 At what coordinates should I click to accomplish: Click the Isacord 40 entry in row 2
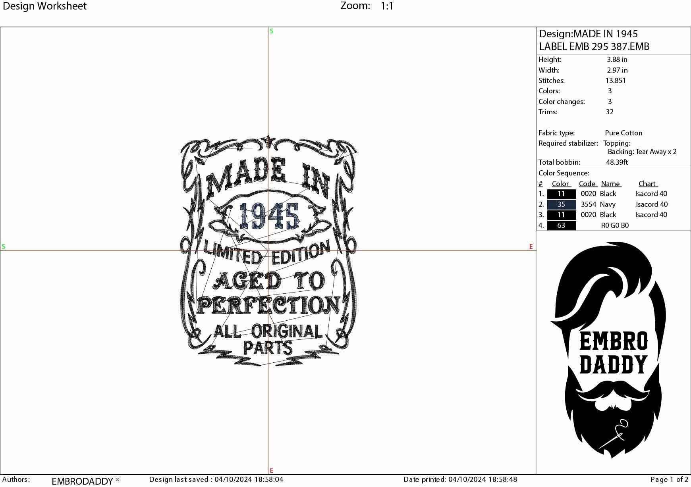(x=650, y=204)
